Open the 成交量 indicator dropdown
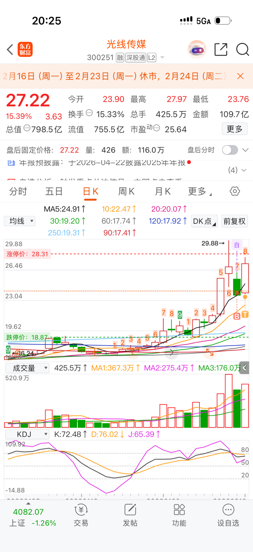 click(x=27, y=368)
